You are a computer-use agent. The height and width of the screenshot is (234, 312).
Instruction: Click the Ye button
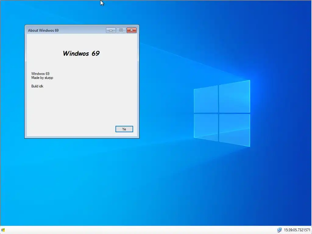124,129
